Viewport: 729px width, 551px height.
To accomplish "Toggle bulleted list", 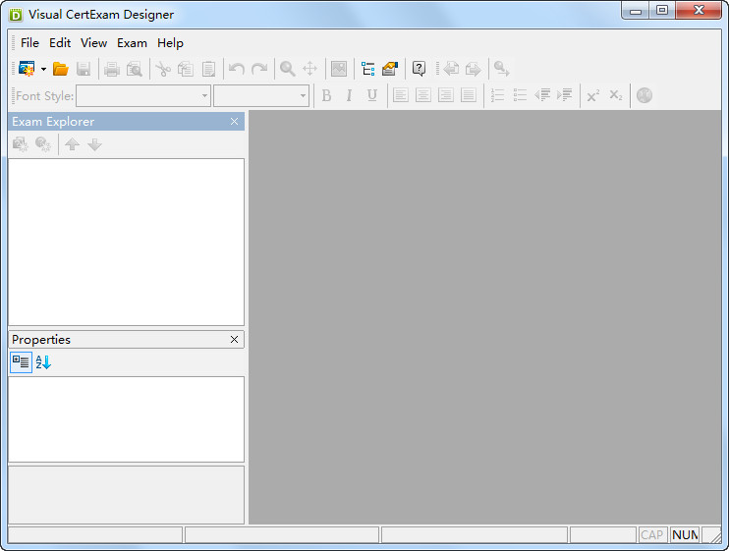I will click(x=520, y=95).
